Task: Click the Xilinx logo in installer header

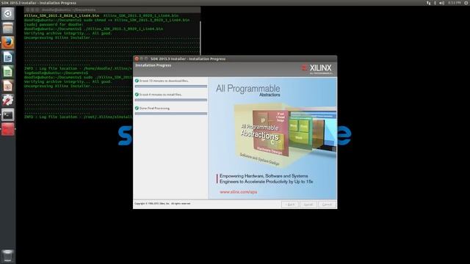Action: click(317, 68)
